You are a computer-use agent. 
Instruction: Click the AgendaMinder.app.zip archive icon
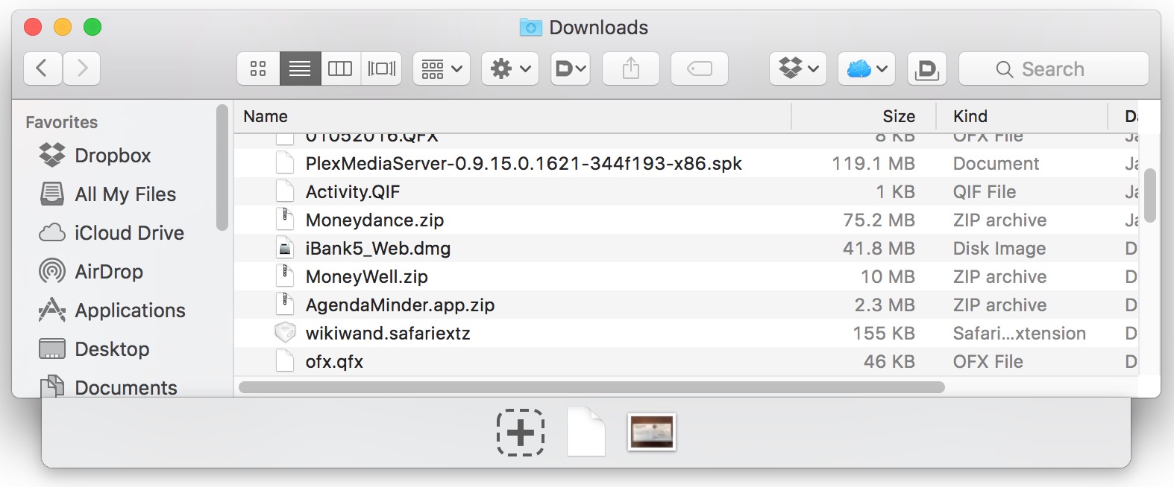[x=285, y=305]
